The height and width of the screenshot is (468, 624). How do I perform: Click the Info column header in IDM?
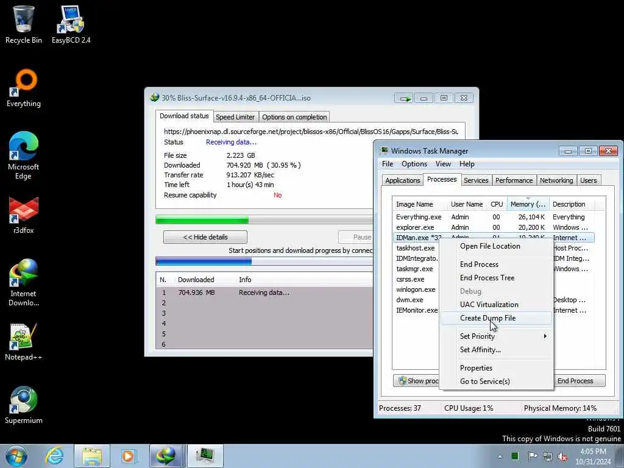coord(245,280)
